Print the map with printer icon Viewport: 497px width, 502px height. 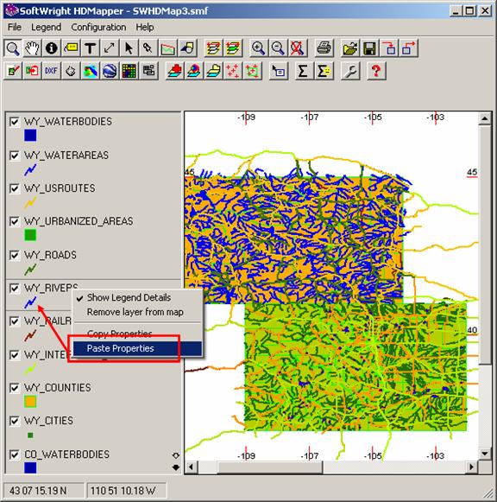coord(324,48)
